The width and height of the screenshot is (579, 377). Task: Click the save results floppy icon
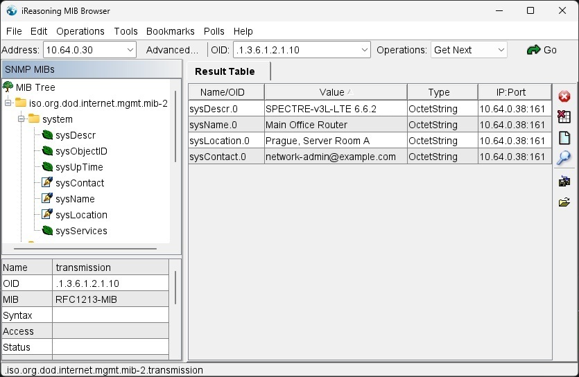click(564, 181)
